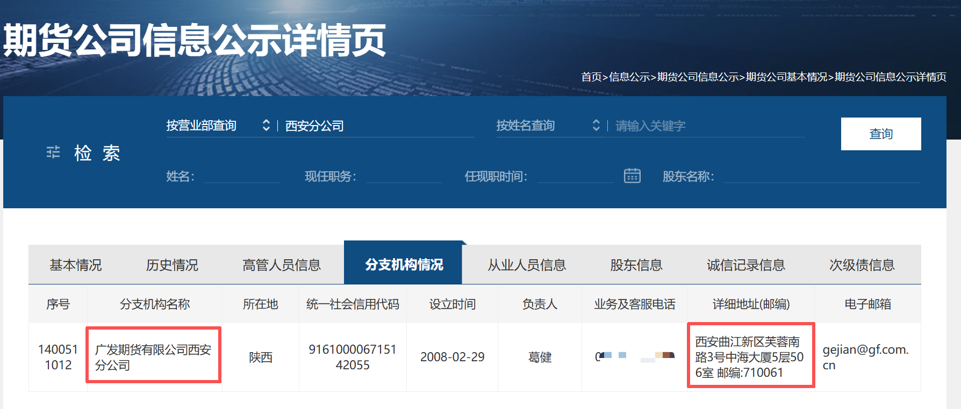Switch to the 基本情况 tab
Viewport: 961px width, 409px height.
(x=76, y=265)
